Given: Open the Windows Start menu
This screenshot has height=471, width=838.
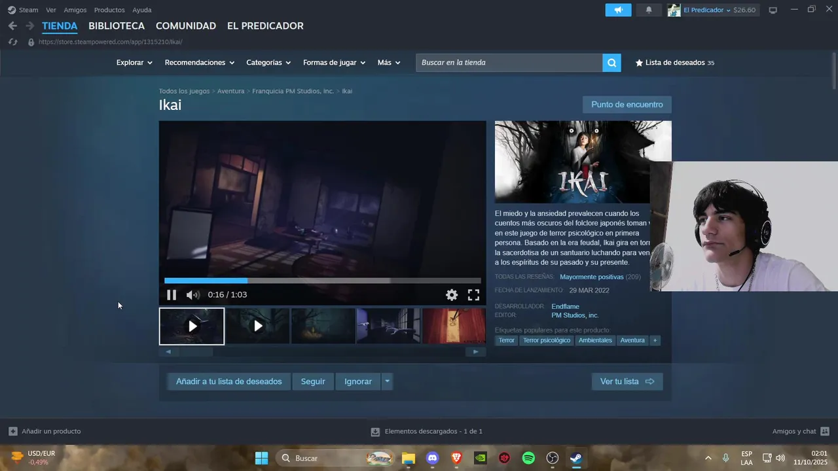Looking at the screenshot, I should pos(261,458).
